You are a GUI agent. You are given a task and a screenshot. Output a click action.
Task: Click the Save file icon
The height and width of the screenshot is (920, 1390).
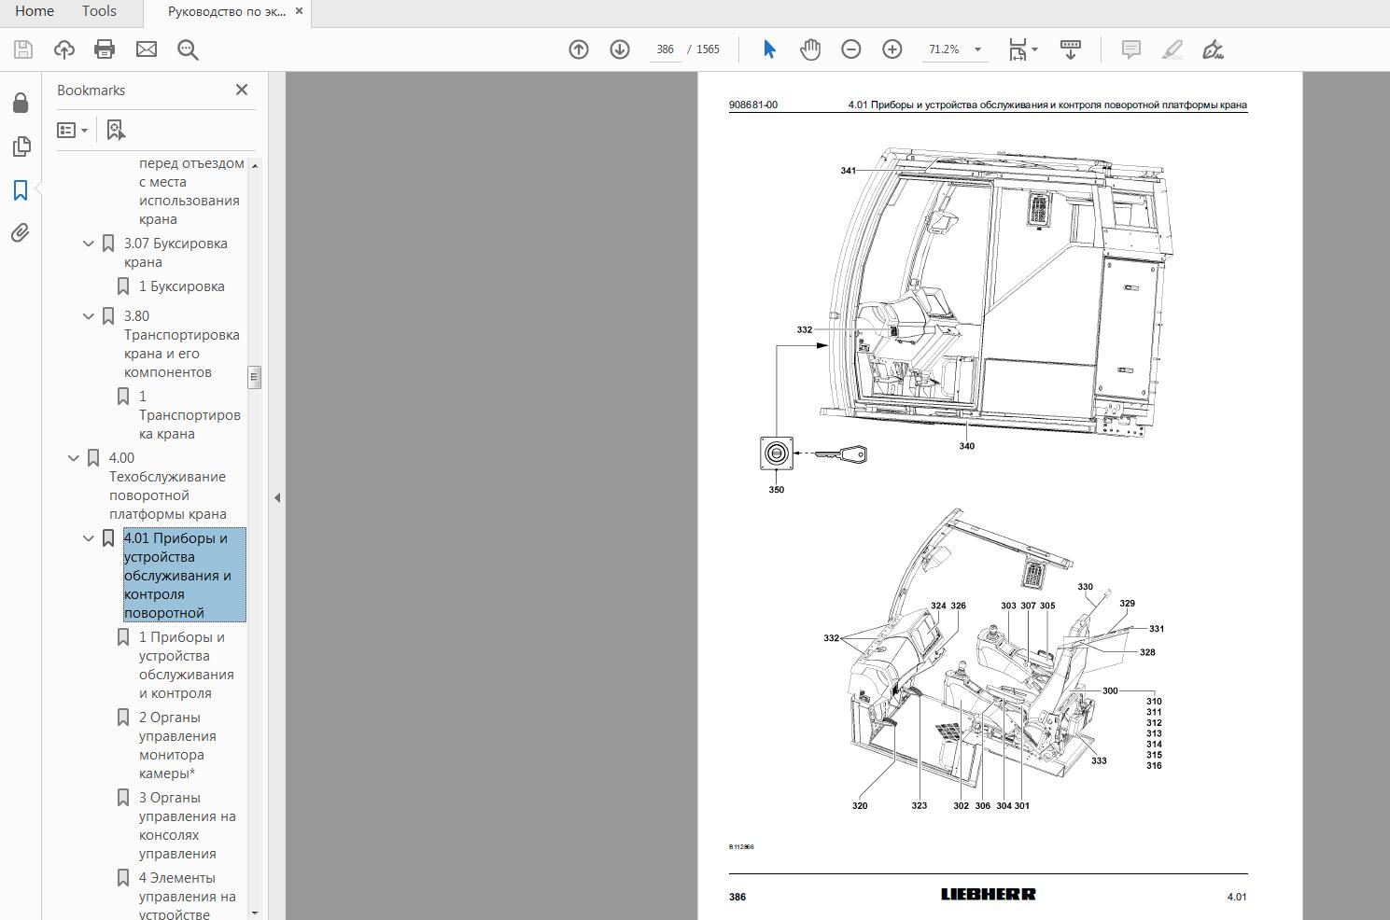pyautogui.click(x=23, y=49)
